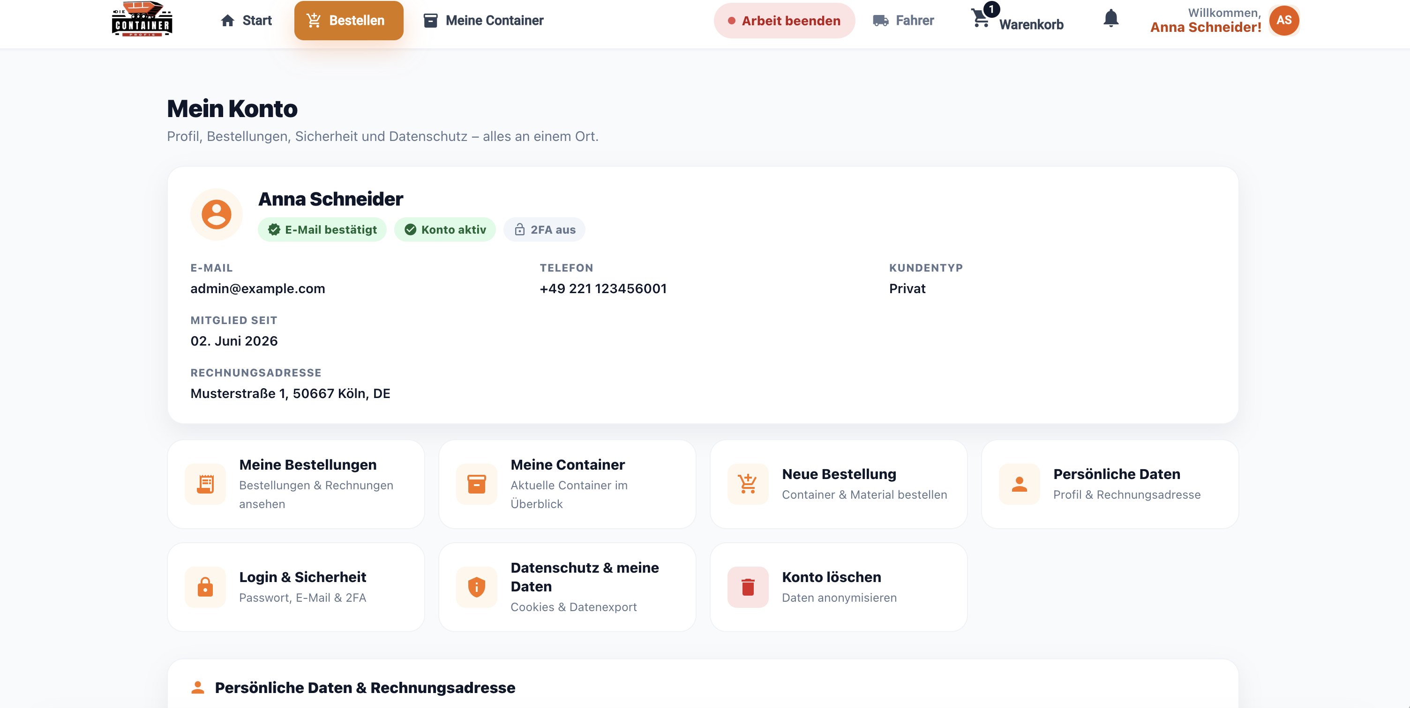Click the person icon in Persönliche Daten card
Image resolution: width=1410 pixels, height=708 pixels.
pyautogui.click(x=1019, y=484)
